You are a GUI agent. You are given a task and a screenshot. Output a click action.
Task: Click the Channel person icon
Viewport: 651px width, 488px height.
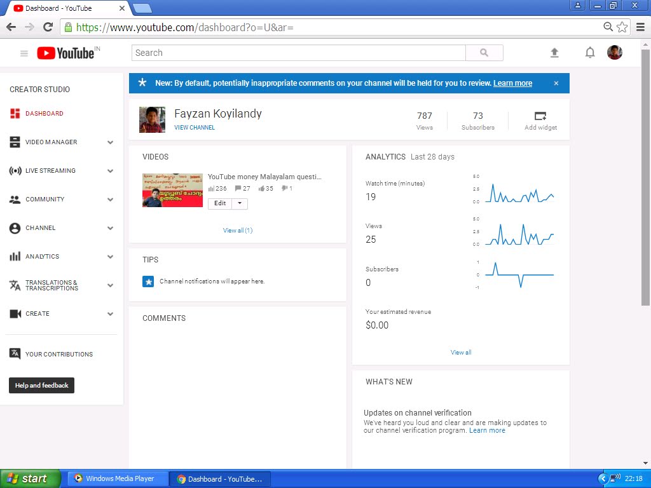pos(15,228)
